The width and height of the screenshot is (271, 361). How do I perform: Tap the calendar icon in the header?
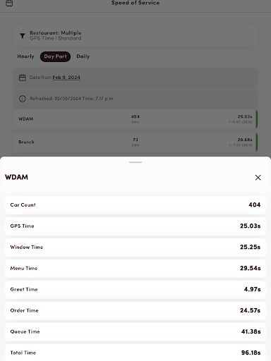(x=9, y=3)
